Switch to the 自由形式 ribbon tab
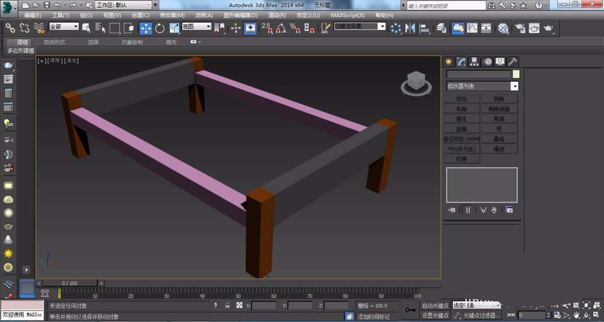Screen dimensions: 604x322 (x=54, y=42)
